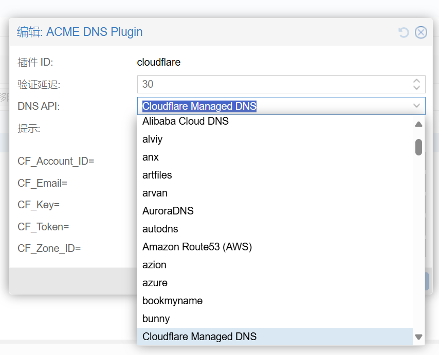
Task: Click the validation delay input field
Action: 272,85
